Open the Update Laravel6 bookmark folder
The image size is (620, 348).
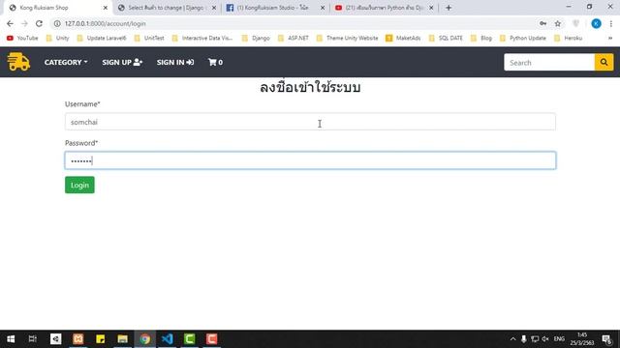tap(102, 39)
